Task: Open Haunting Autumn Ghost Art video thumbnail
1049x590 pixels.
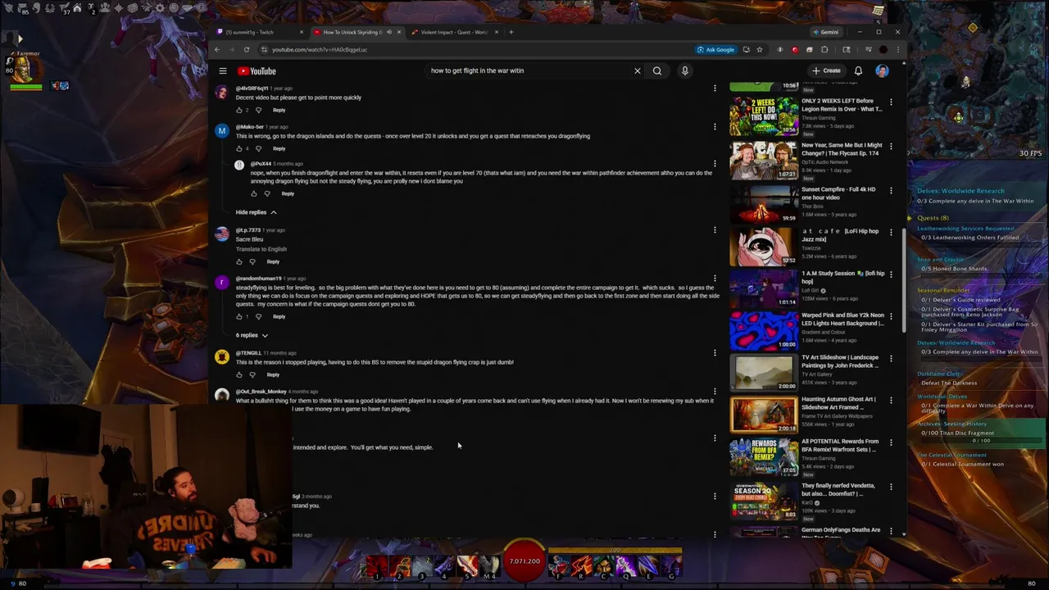Action: point(764,415)
